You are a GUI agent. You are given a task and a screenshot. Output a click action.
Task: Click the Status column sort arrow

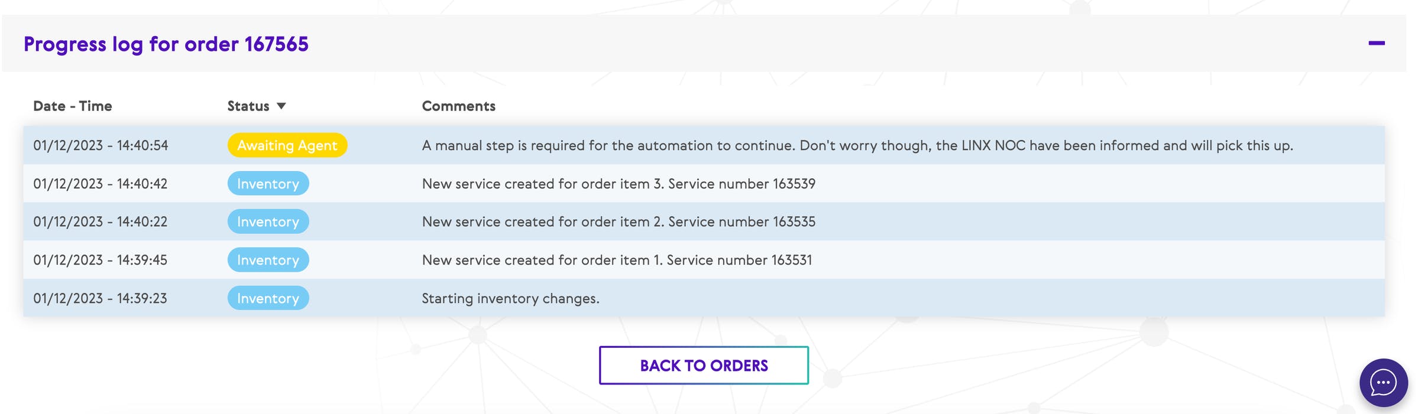281,106
